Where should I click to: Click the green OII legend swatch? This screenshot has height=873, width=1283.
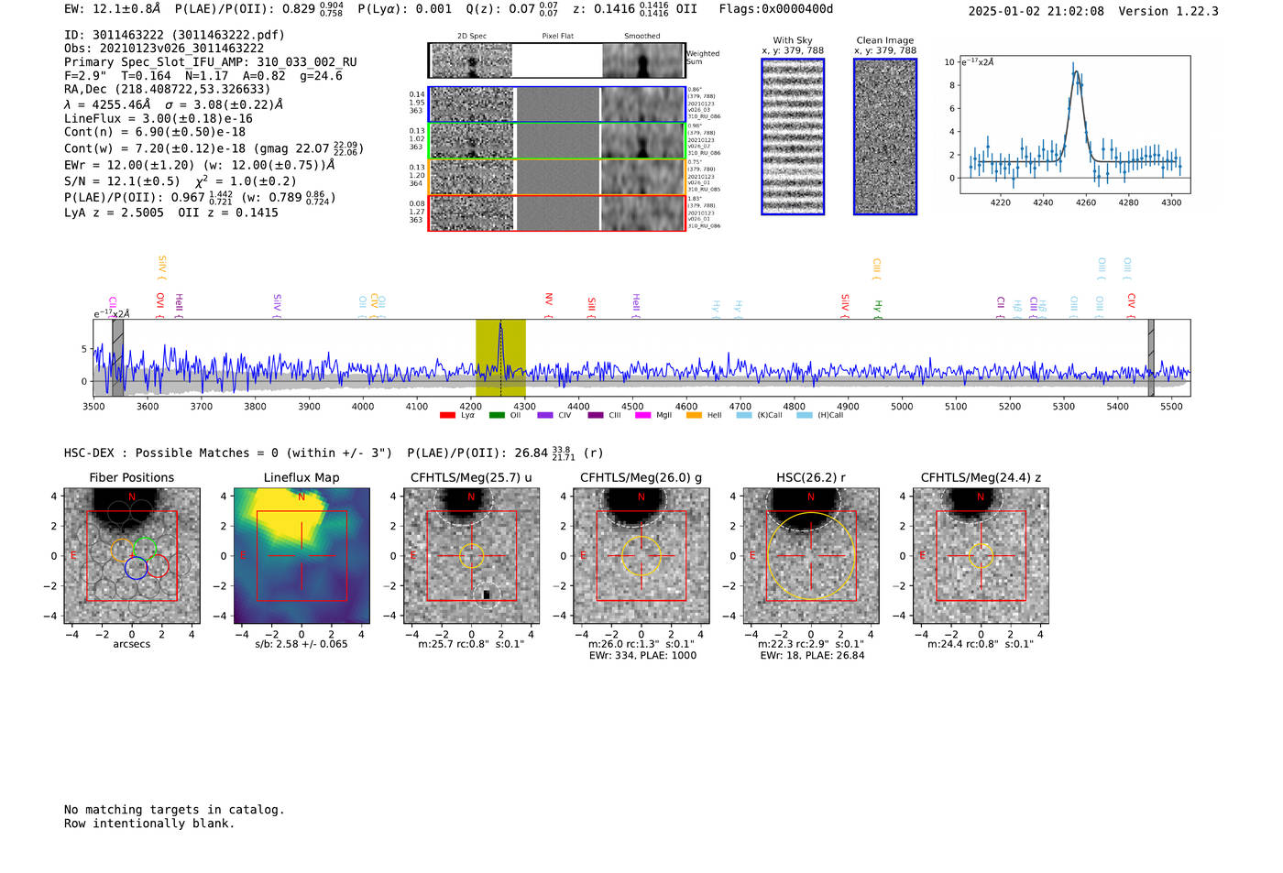click(x=497, y=415)
